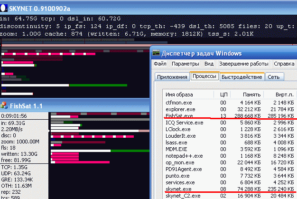
Task: Click FishSat 'OTH: 11.63M' stat
Action: tap(16, 186)
